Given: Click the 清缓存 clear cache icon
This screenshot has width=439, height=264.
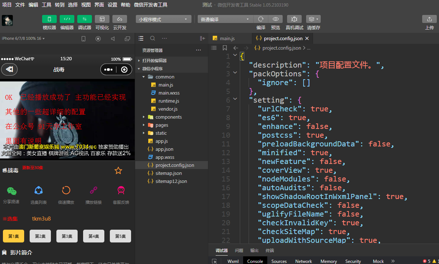Looking at the screenshot, I should coord(313,19).
